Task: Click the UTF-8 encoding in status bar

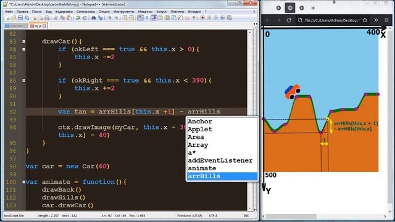Action: pos(213,216)
